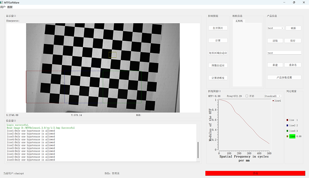The image size is (309, 178).
Task: Click the dark red line 1 color square
Action: point(288,120)
